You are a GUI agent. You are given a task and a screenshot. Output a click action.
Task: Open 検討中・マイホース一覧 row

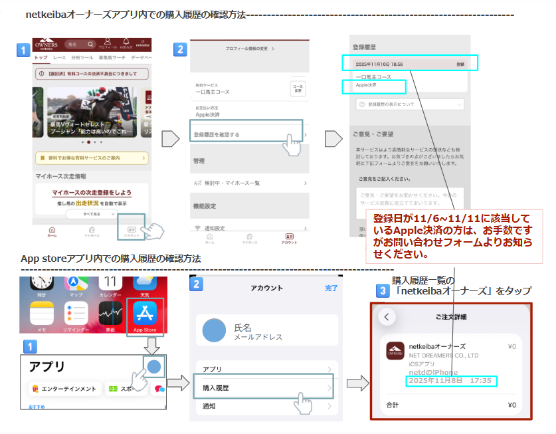pos(249,183)
